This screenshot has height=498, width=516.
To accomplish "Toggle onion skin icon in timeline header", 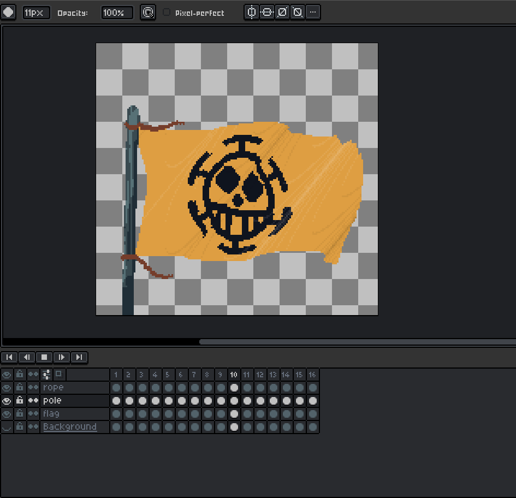I will (x=59, y=374).
